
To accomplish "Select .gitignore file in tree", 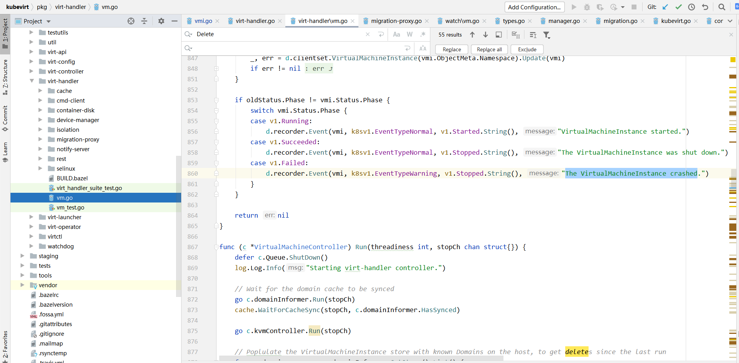I will [x=51, y=333].
